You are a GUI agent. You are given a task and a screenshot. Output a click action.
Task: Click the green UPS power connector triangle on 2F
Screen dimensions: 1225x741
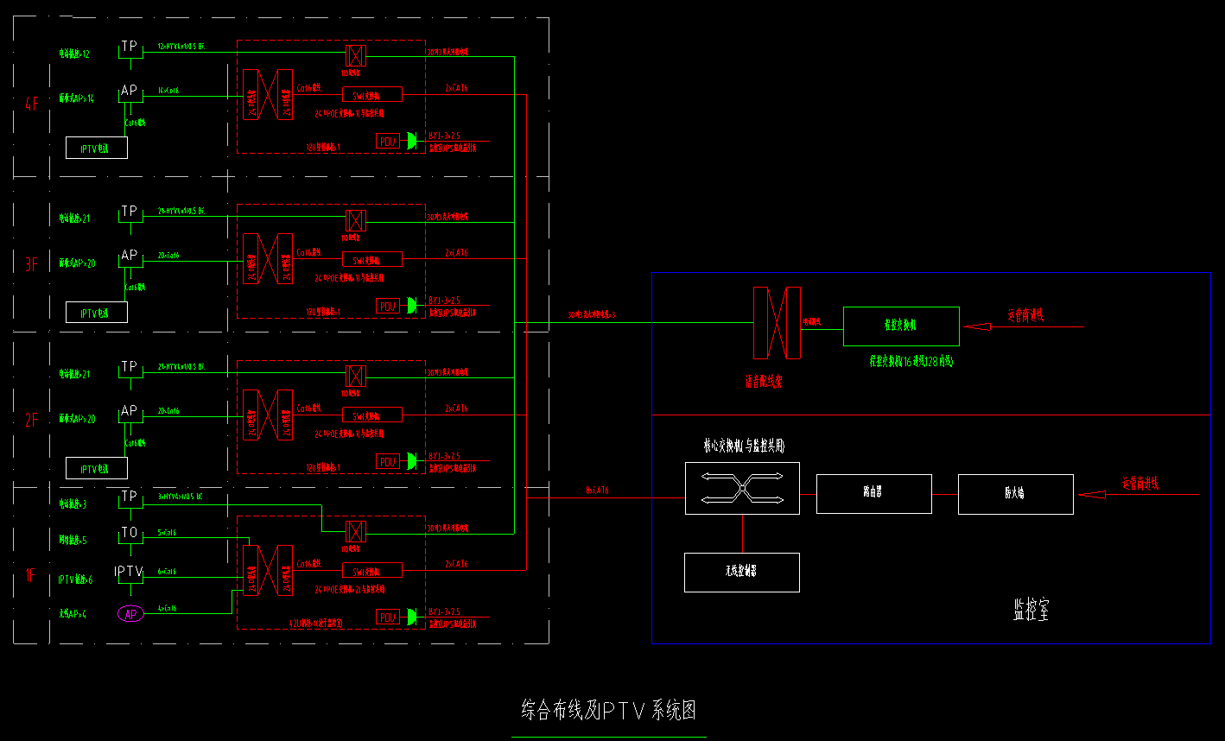(409, 460)
